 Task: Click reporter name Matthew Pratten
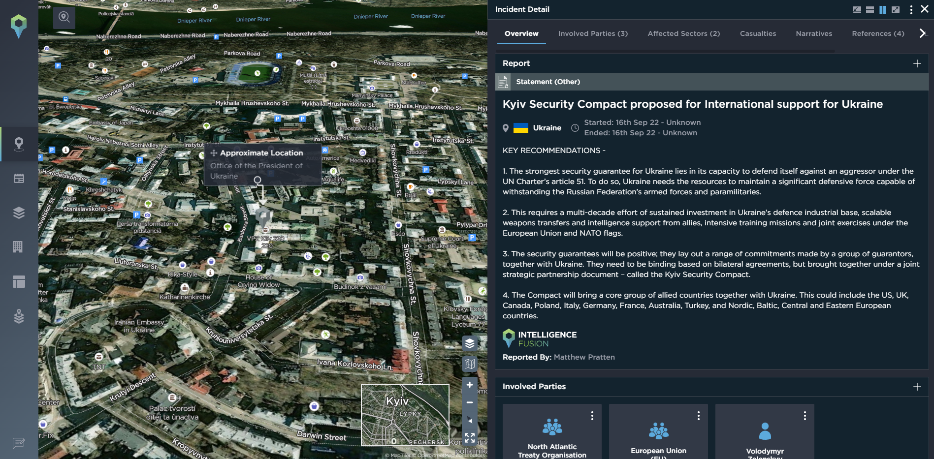pos(584,357)
